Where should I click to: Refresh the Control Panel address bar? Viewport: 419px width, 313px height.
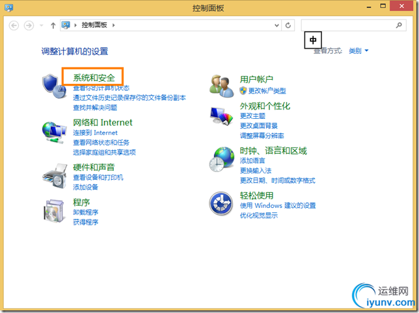(x=288, y=25)
